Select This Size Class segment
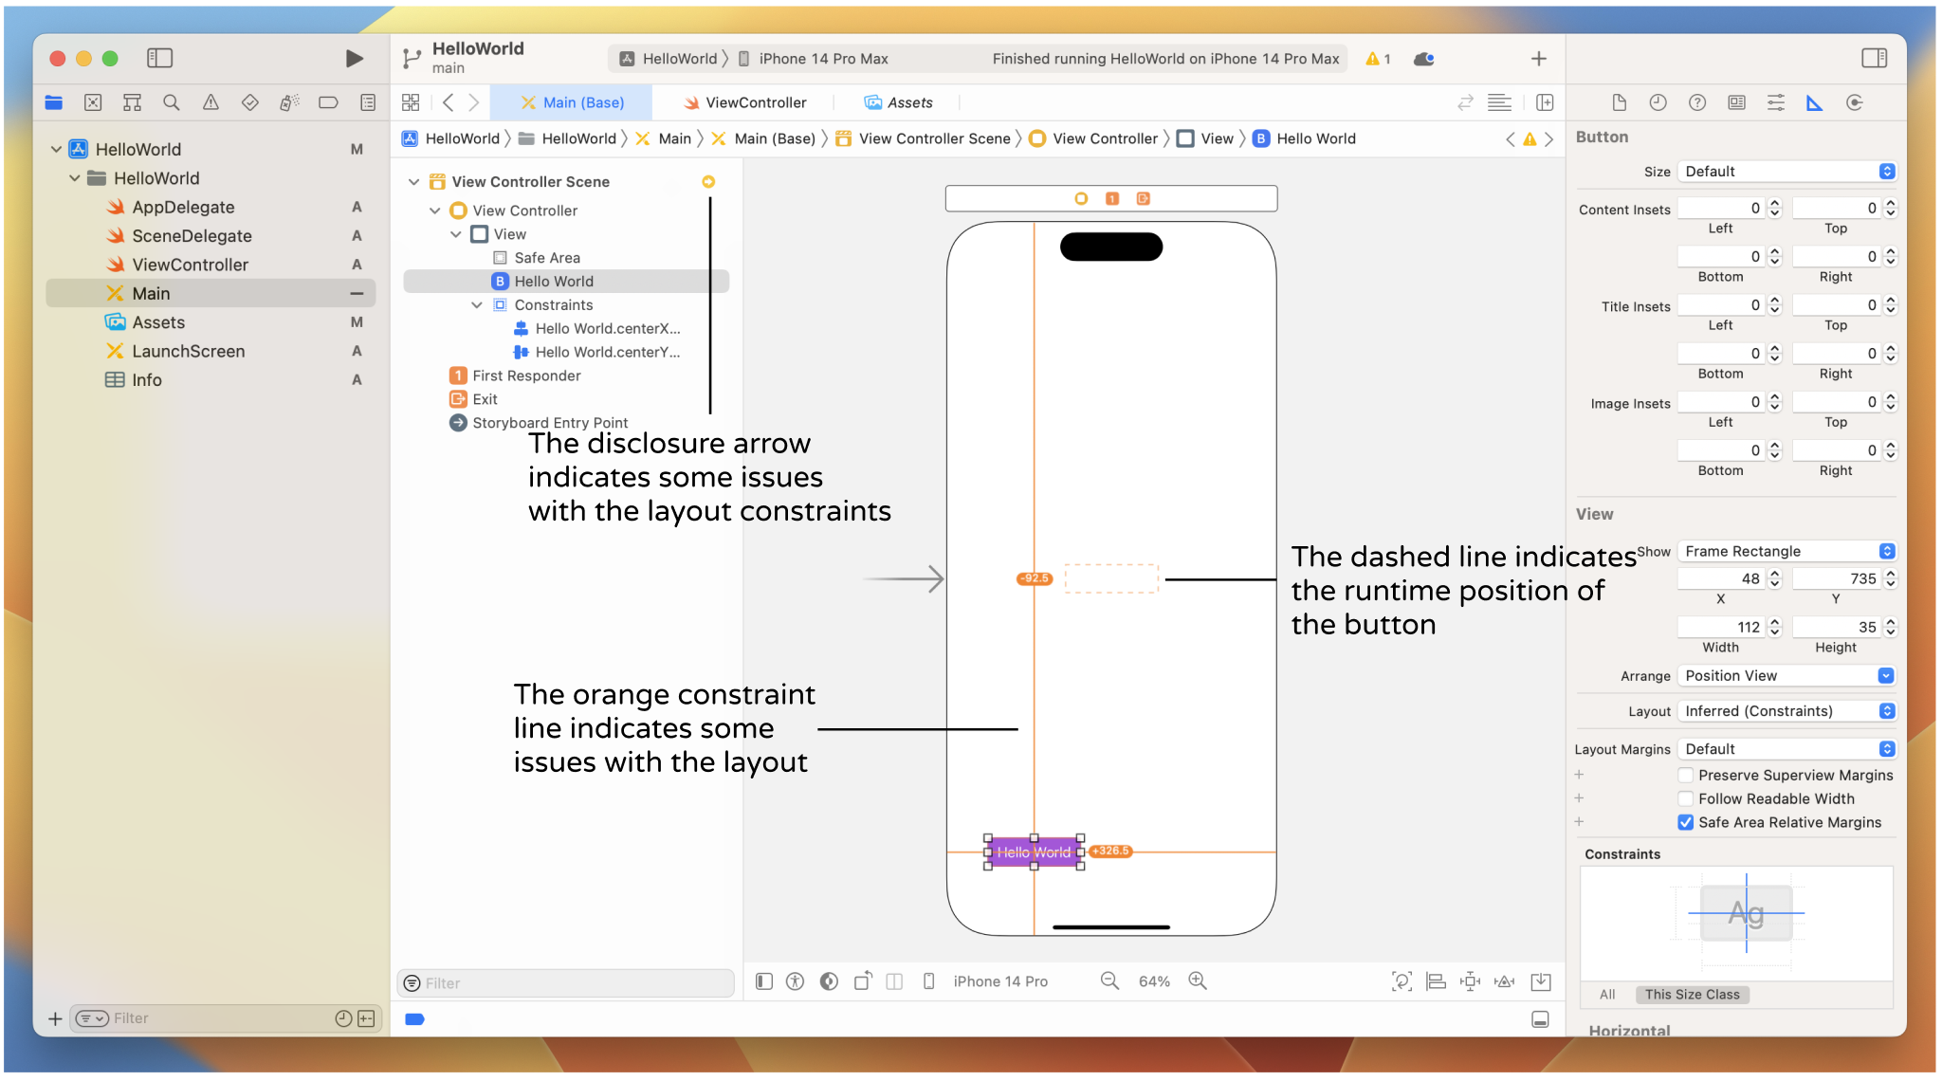The image size is (1942, 1081). click(x=1693, y=994)
